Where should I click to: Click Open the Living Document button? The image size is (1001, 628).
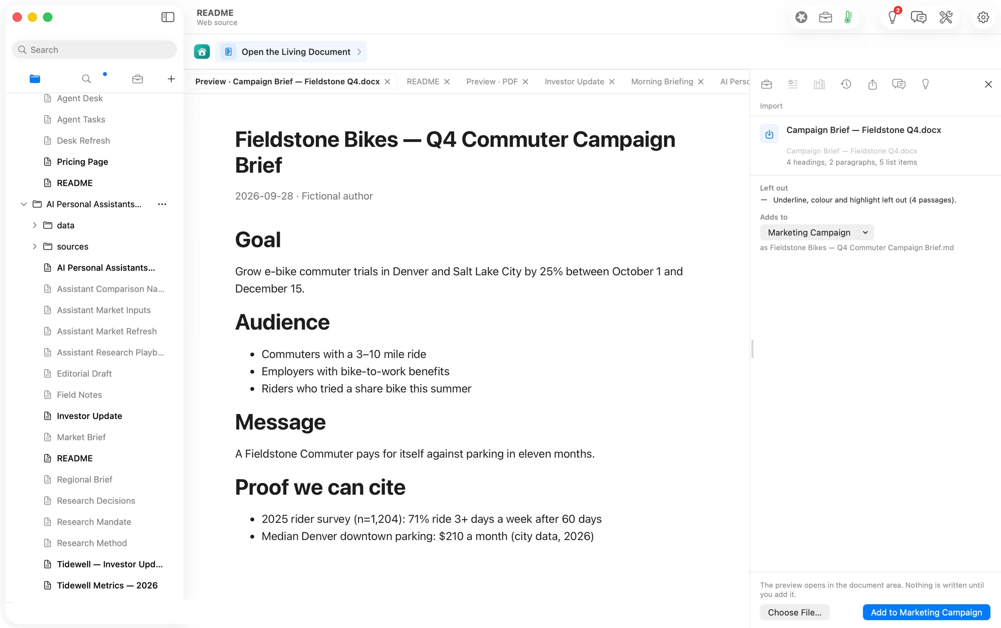click(291, 52)
